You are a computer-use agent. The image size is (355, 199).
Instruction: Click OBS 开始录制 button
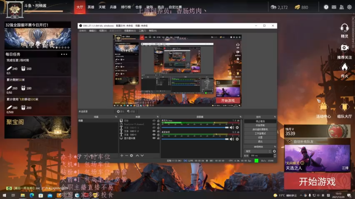pyautogui.click(x=260, y=125)
